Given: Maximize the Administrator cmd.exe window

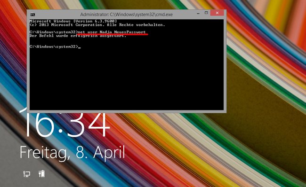Looking at the screenshot, I should pos(206,13).
